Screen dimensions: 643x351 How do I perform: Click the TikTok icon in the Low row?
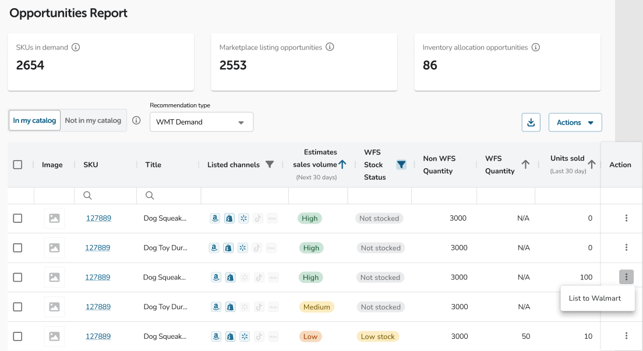pyautogui.click(x=259, y=336)
